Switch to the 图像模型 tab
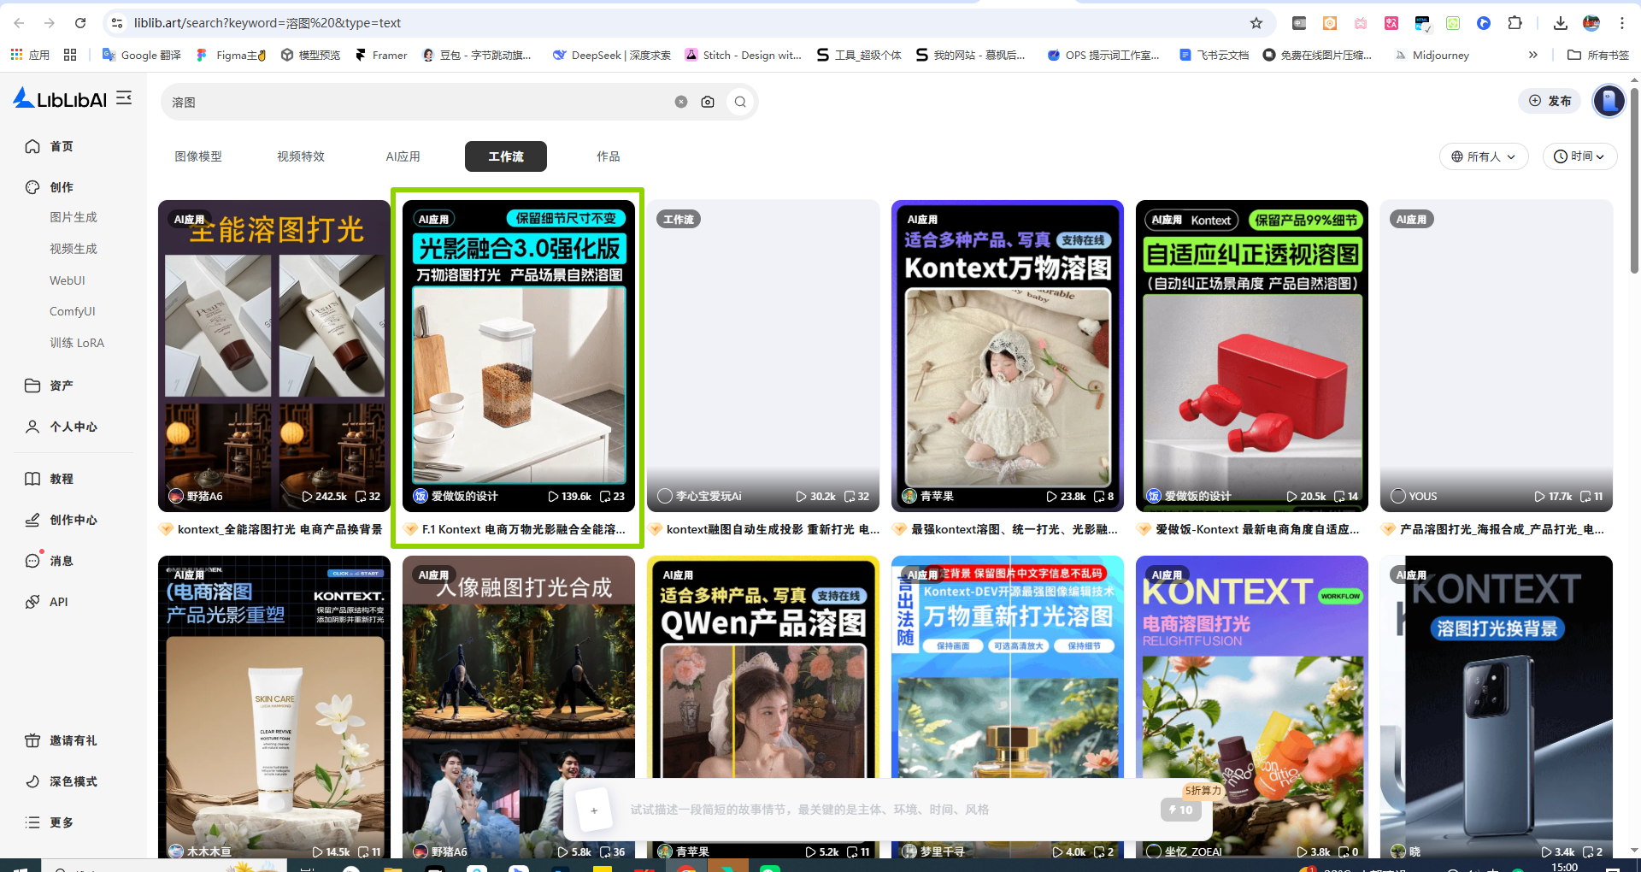1641x872 pixels. tap(198, 156)
